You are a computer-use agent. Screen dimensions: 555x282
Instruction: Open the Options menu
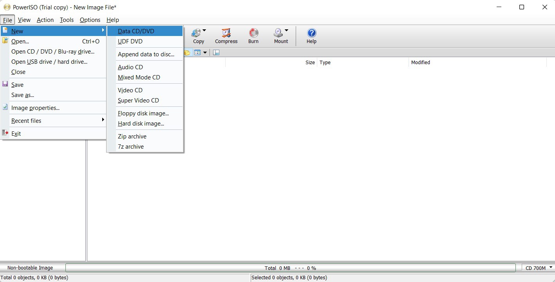(x=90, y=20)
